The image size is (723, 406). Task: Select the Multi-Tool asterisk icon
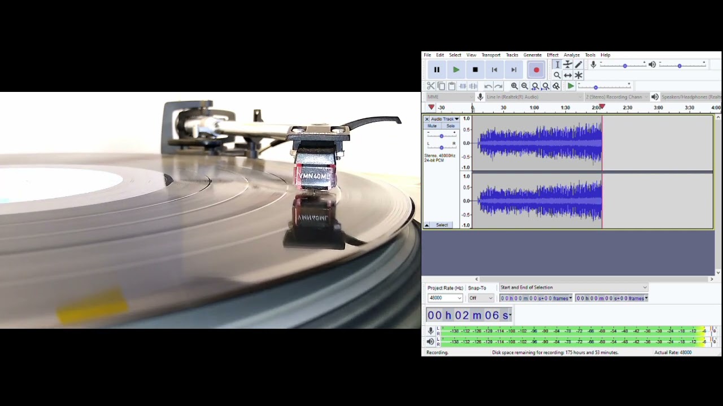tap(578, 75)
